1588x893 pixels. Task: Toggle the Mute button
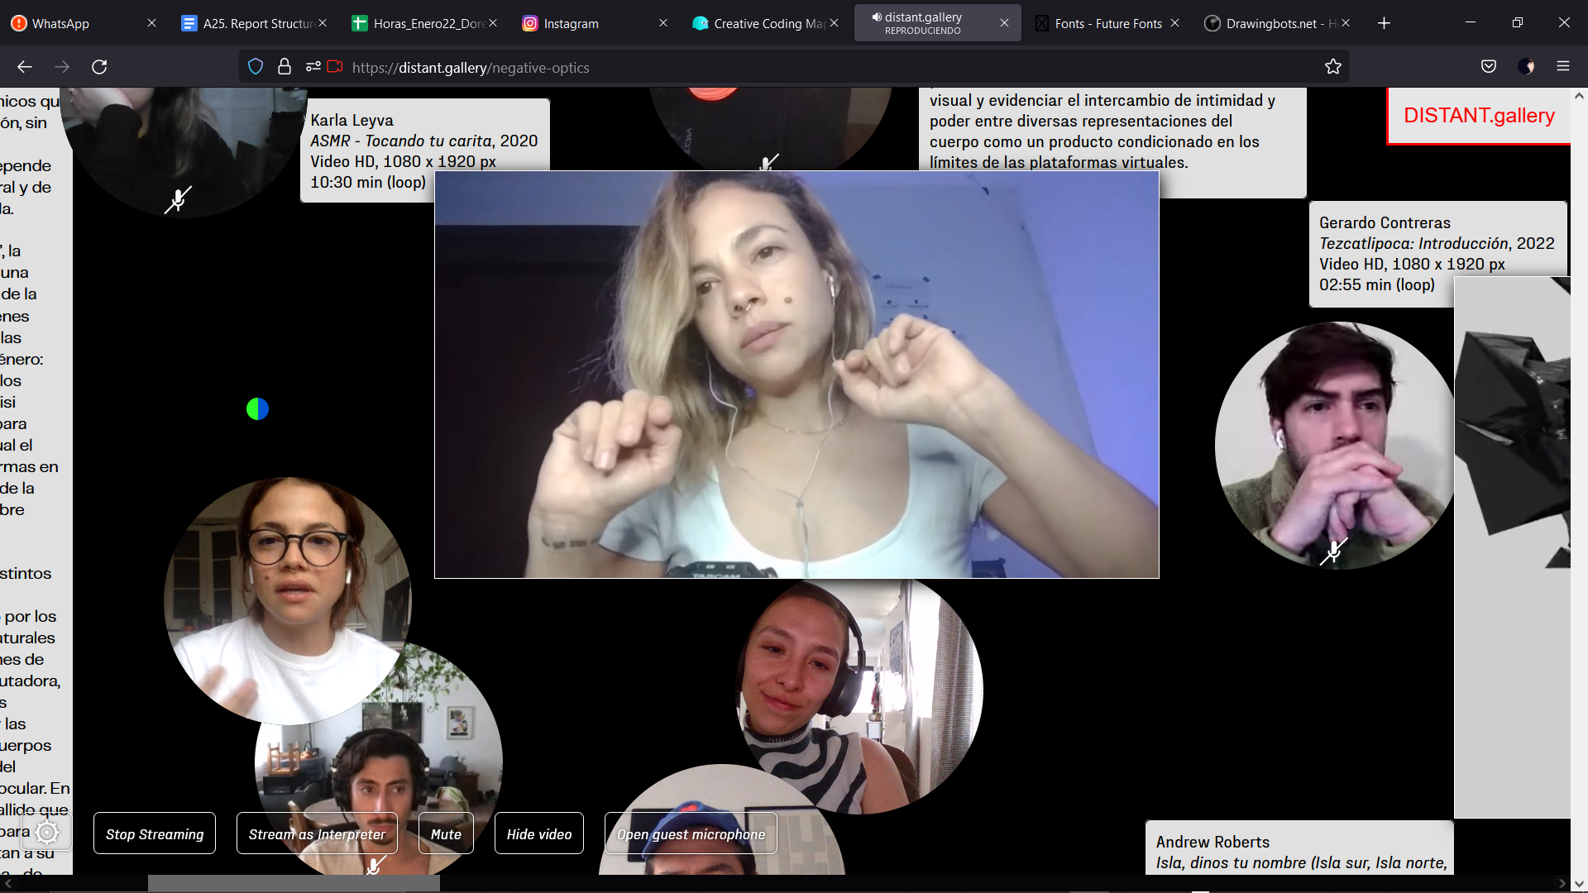[x=446, y=833]
